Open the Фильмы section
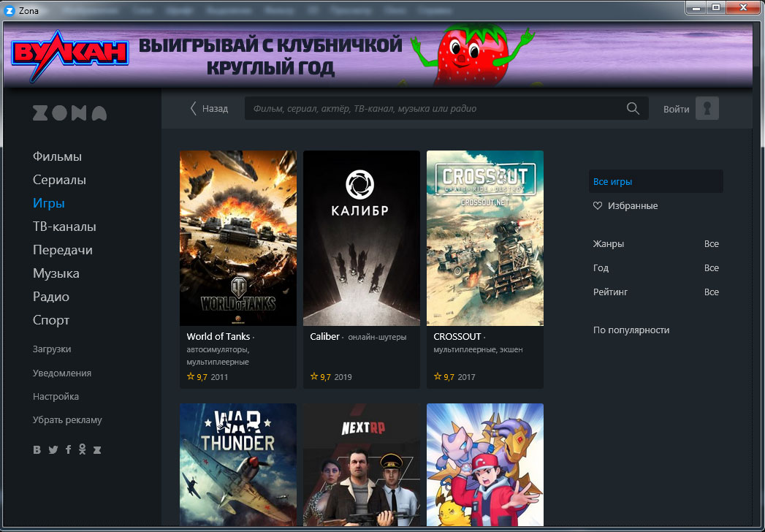The image size is (765, 532). 57,156
